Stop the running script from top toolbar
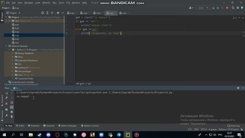 227,8
